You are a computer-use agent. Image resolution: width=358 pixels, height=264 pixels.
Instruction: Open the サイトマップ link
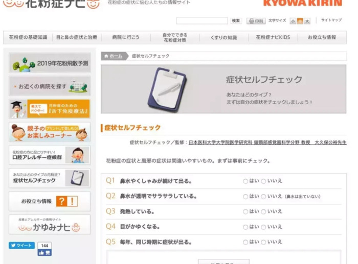pos(331,20)
